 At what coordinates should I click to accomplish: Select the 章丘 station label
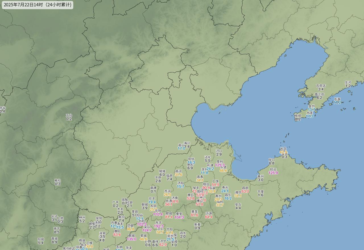pyautogui.click(x=191, y=195)
